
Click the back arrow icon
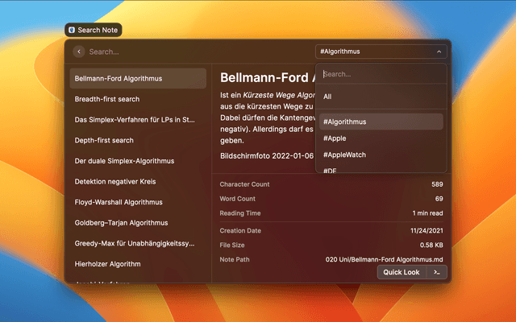79,52
